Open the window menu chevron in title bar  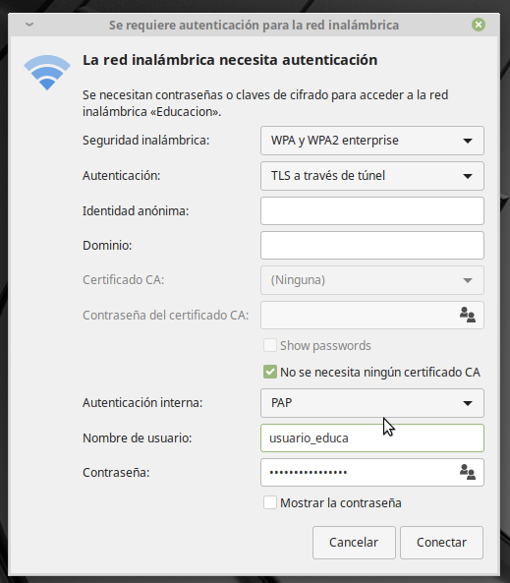point(29,25)
